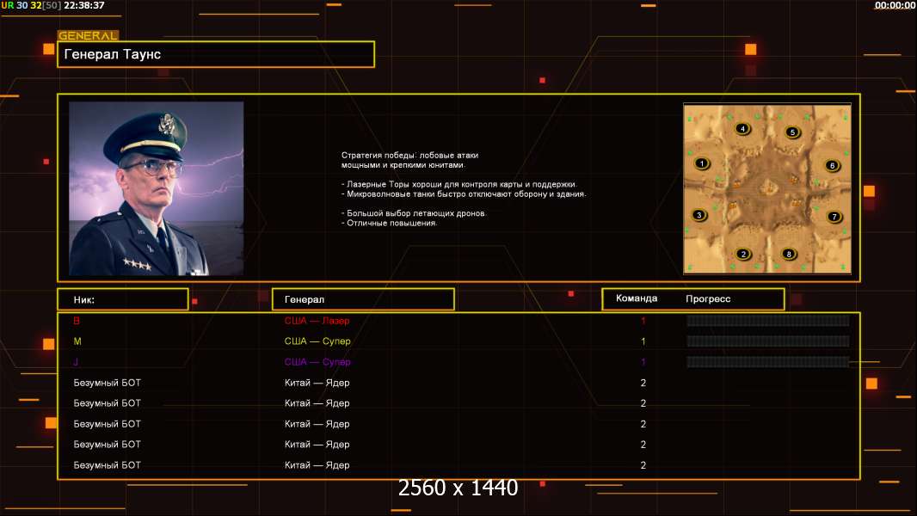Choose start position 8 on the minimap
The width and height of the screenshot is (917, 516).
tap(789, 254)
